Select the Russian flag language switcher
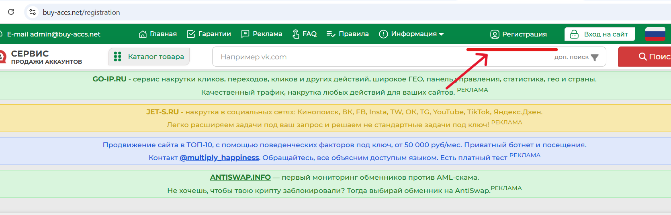671x215 pixels. [655, 34]
